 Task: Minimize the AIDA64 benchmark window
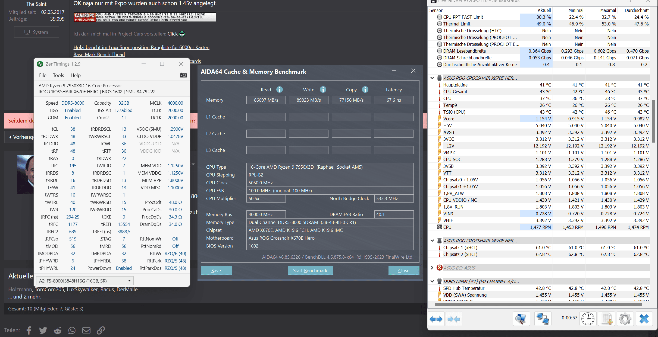[394, 71]
